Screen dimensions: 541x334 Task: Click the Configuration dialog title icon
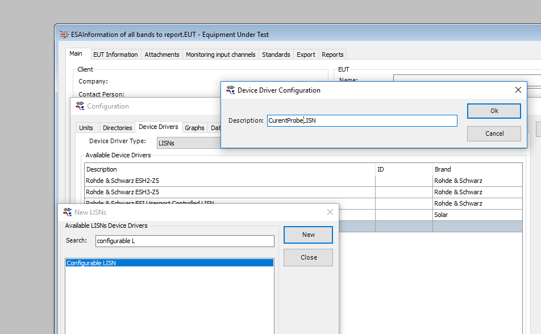(x=80, y=106)
